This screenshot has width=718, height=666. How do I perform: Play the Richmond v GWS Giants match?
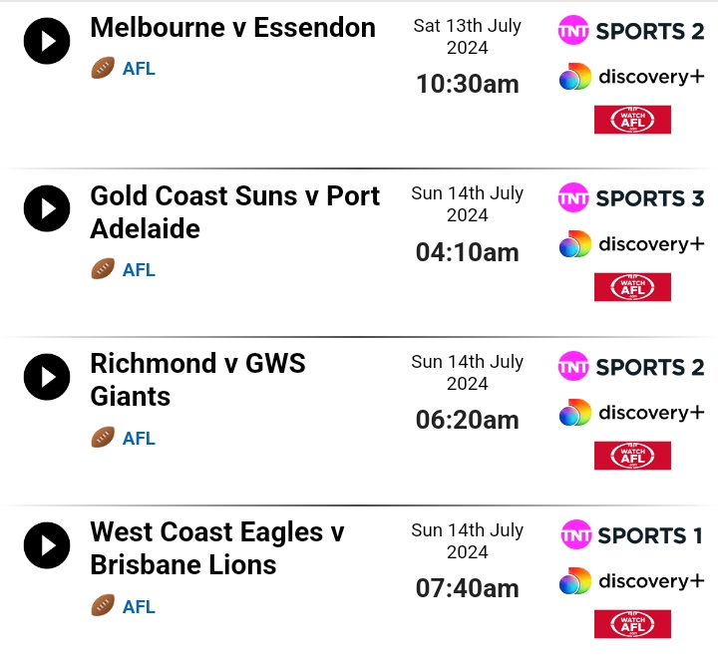[x=47, y=377]
